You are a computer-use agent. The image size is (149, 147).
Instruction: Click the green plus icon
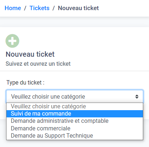pos(12,41)
